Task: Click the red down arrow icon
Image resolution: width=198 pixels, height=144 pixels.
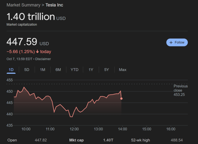Action: click(37, 52)
